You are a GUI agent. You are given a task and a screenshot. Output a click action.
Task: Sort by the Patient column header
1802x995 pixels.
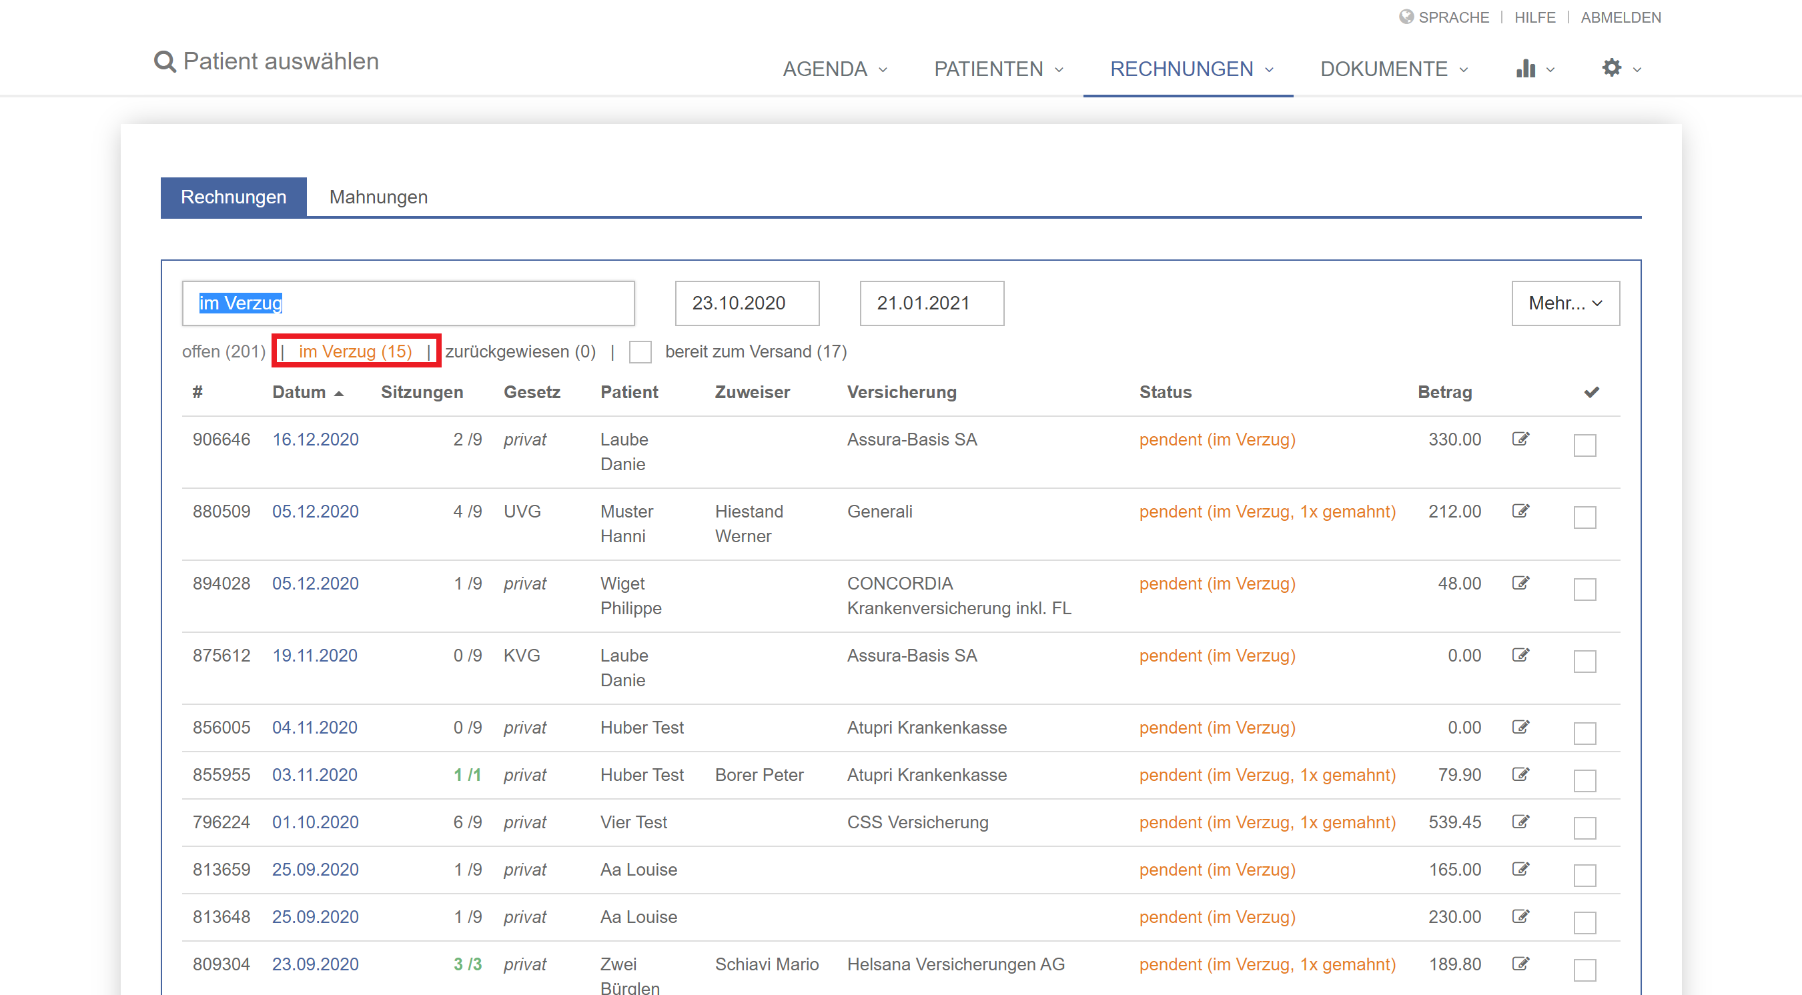tap(630, 392)
